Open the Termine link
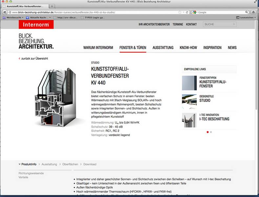The width and height of the screenshot is (259, 197). click(x=178, y=24)
